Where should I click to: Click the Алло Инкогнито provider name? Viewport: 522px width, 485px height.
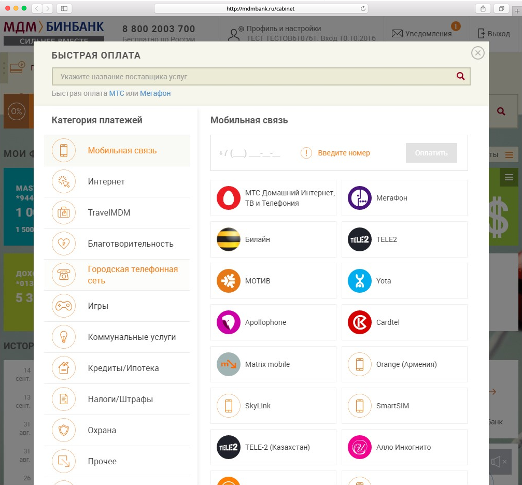tap(403, 447)
